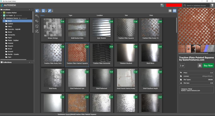Screen dimensions: 215x116
Task: Add a new collection with the plus icon
Action: tap(29, 62)
